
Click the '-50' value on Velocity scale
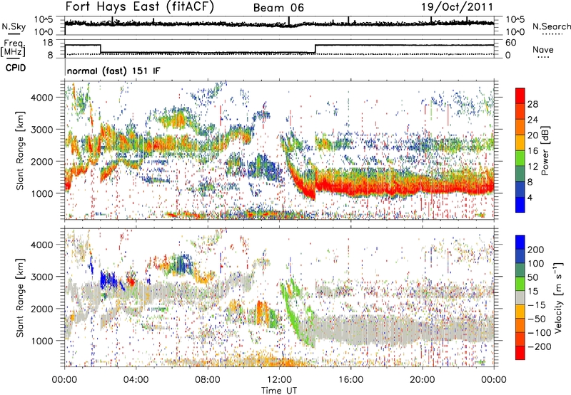click(x=537, y=319)
